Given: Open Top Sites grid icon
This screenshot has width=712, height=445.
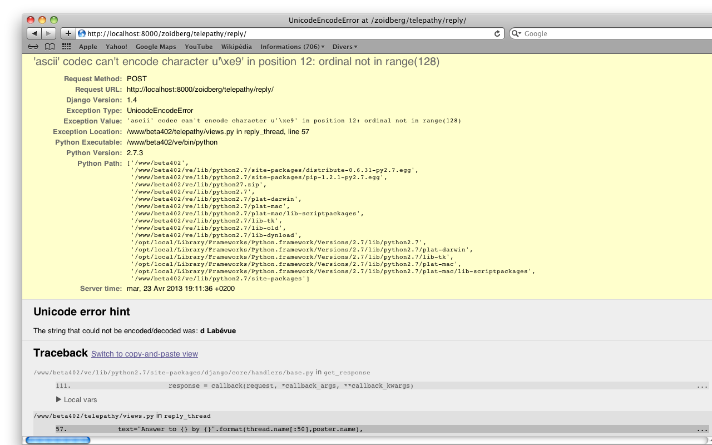Looking at the screenshot, I should click(x=67, y=47).
